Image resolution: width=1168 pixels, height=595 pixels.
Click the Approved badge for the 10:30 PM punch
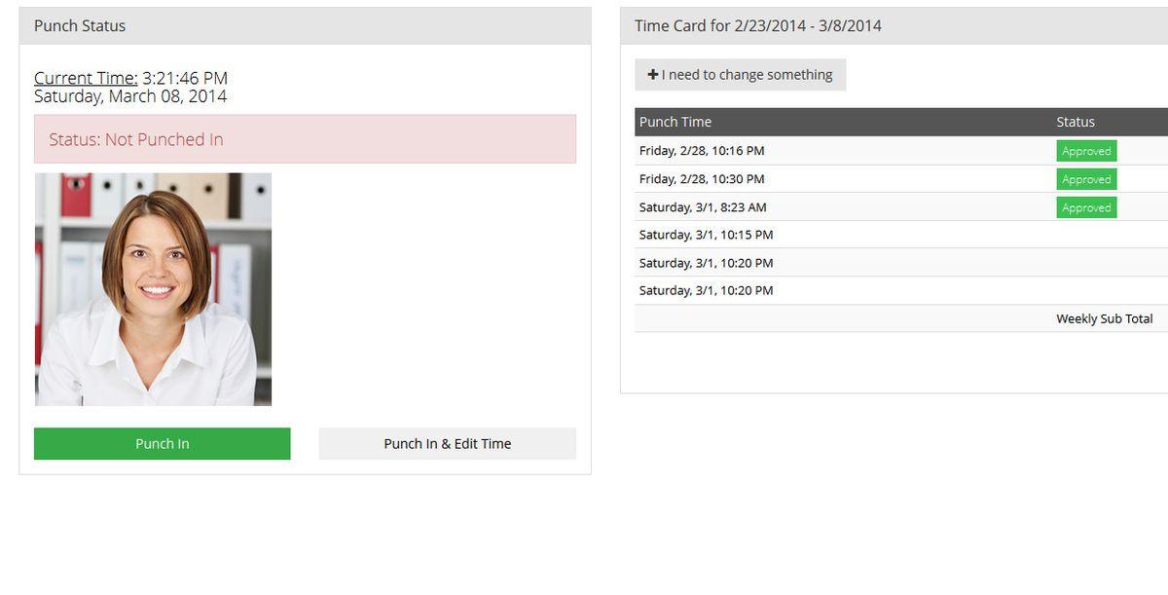(x=1086, y=179)
